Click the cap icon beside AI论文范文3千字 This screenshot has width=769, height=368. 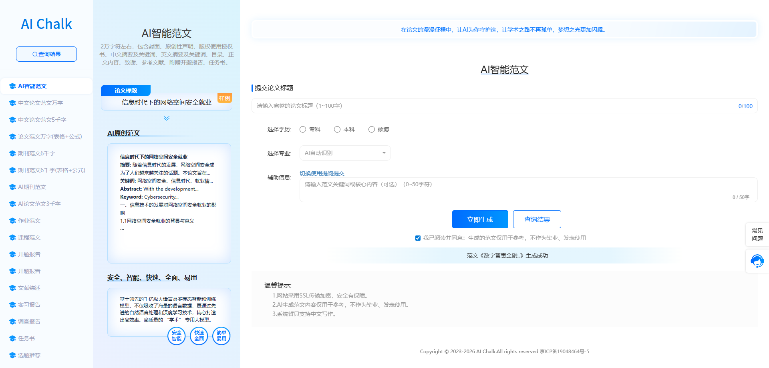click(12, 204)
